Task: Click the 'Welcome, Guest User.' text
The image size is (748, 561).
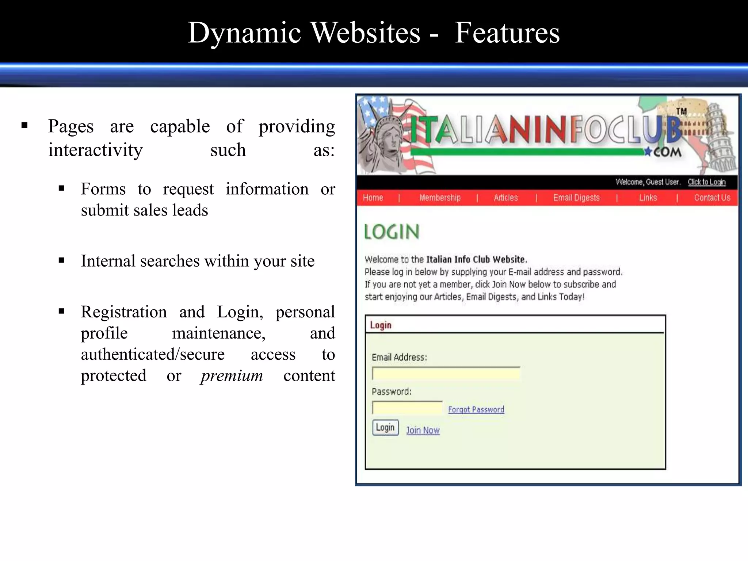Action: coord(648,182)
